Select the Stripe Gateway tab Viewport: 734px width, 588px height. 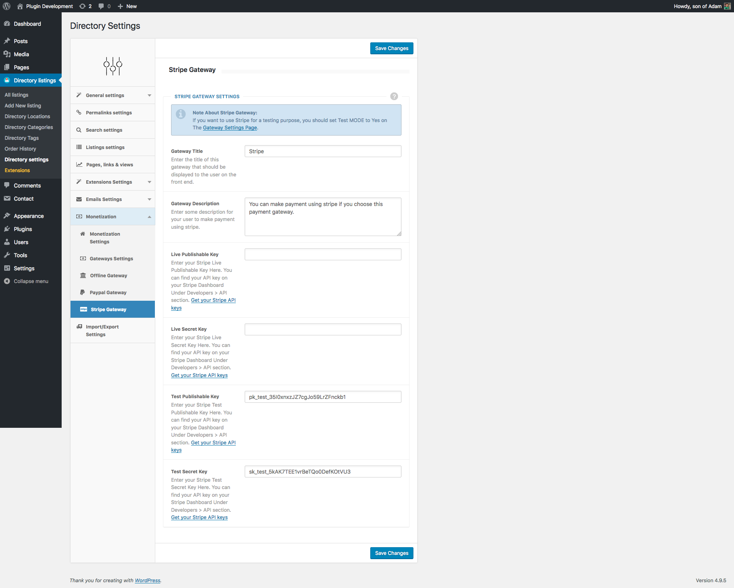108,309
